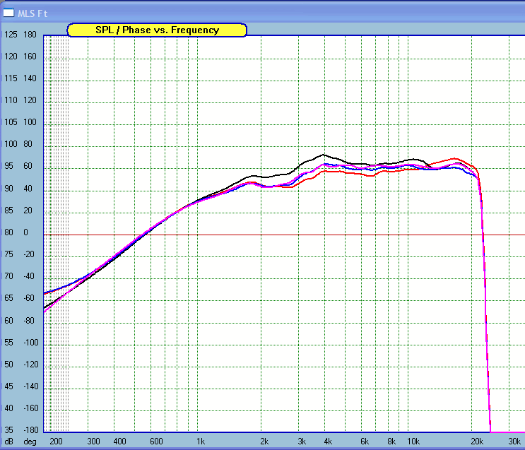Click the 'deg' unit label

(30, 442)
